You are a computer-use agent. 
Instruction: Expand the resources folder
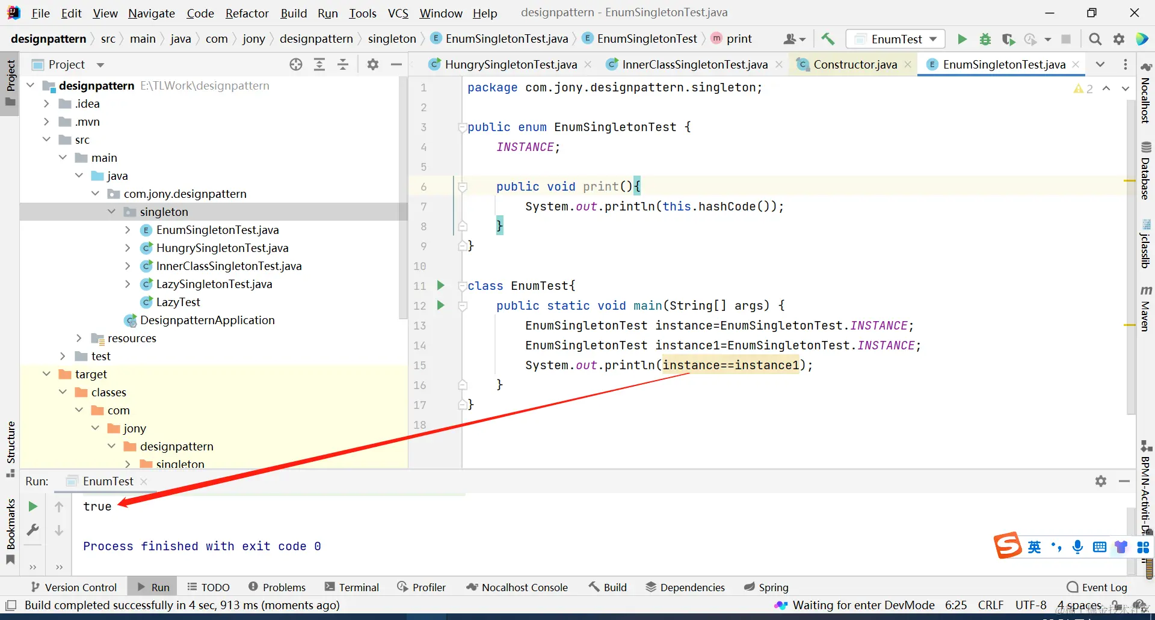pyautogui.click(x=79, y=338)
